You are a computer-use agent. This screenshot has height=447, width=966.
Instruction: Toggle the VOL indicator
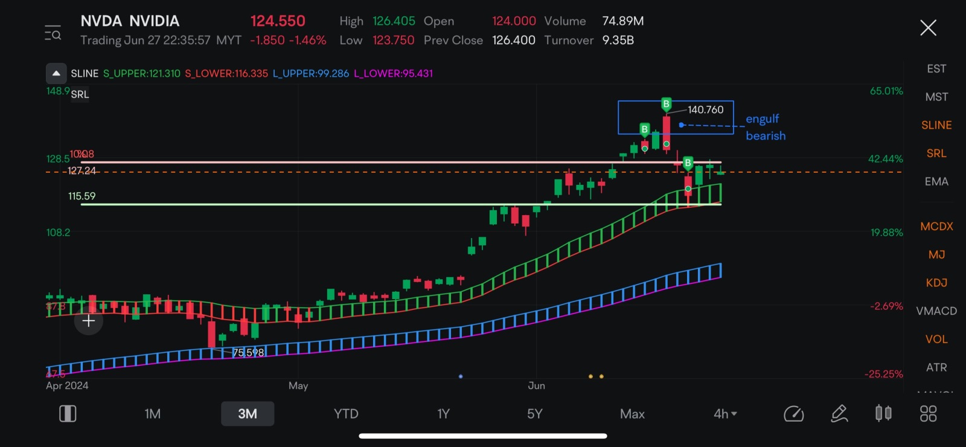click(x=936, y=339)
